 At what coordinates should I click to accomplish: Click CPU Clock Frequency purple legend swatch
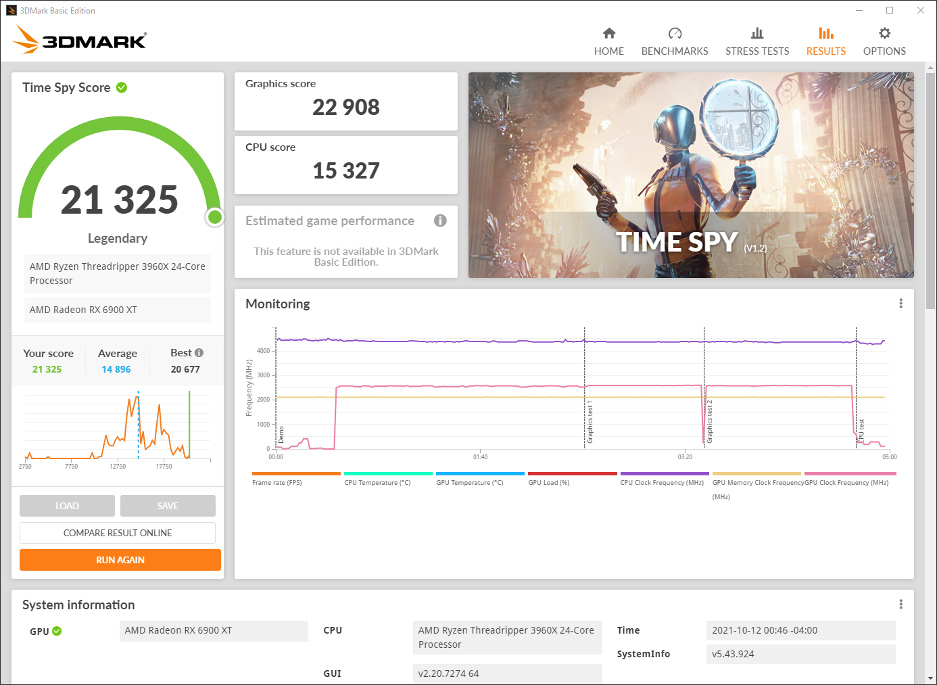pyautogui.click(x=664, y=473)
